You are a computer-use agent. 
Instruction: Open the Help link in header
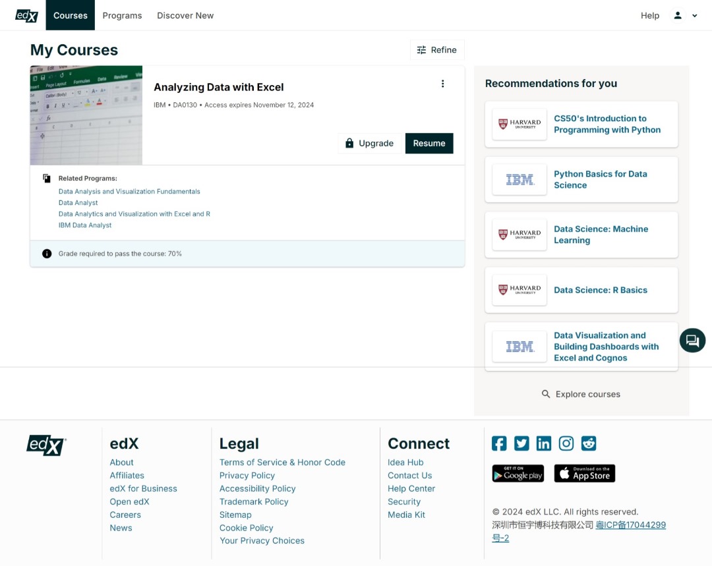(650, 15)
